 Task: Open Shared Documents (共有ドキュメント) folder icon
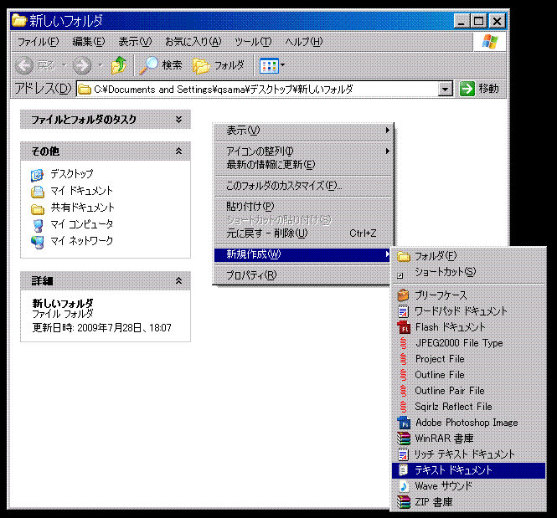coord(38,208)
